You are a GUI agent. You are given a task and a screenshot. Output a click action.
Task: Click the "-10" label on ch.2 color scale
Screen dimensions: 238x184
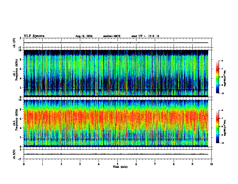222,143
